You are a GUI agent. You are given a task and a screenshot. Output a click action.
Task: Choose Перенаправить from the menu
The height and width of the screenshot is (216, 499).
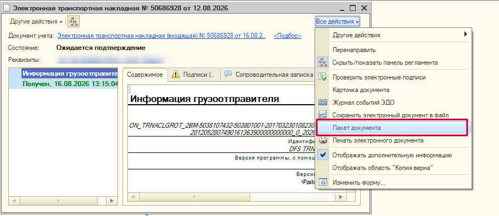[393, 50]
